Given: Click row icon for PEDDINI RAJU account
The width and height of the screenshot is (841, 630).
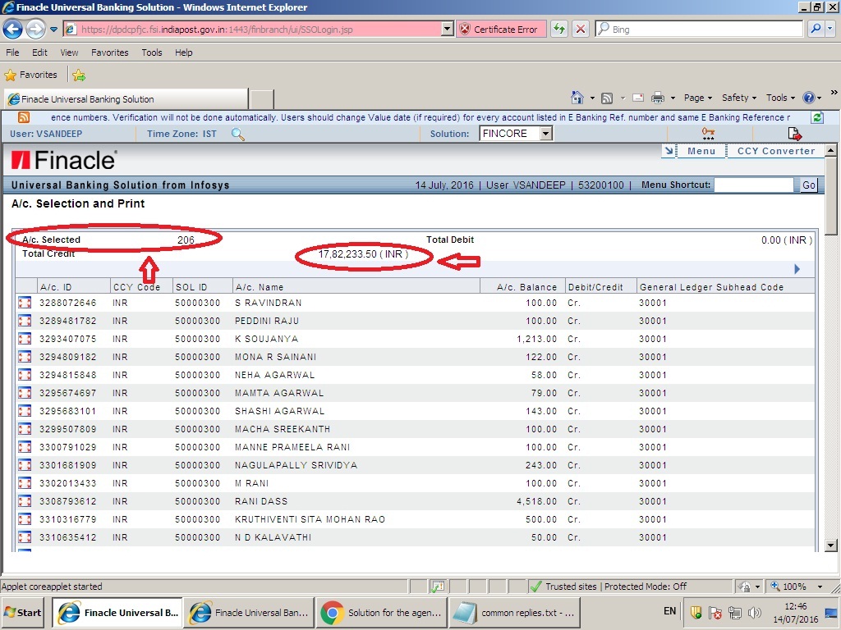Looking at the screenshot, I should [24, 321].
